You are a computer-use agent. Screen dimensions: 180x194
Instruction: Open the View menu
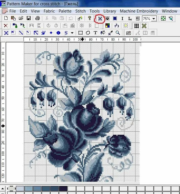tap(35, 11)
